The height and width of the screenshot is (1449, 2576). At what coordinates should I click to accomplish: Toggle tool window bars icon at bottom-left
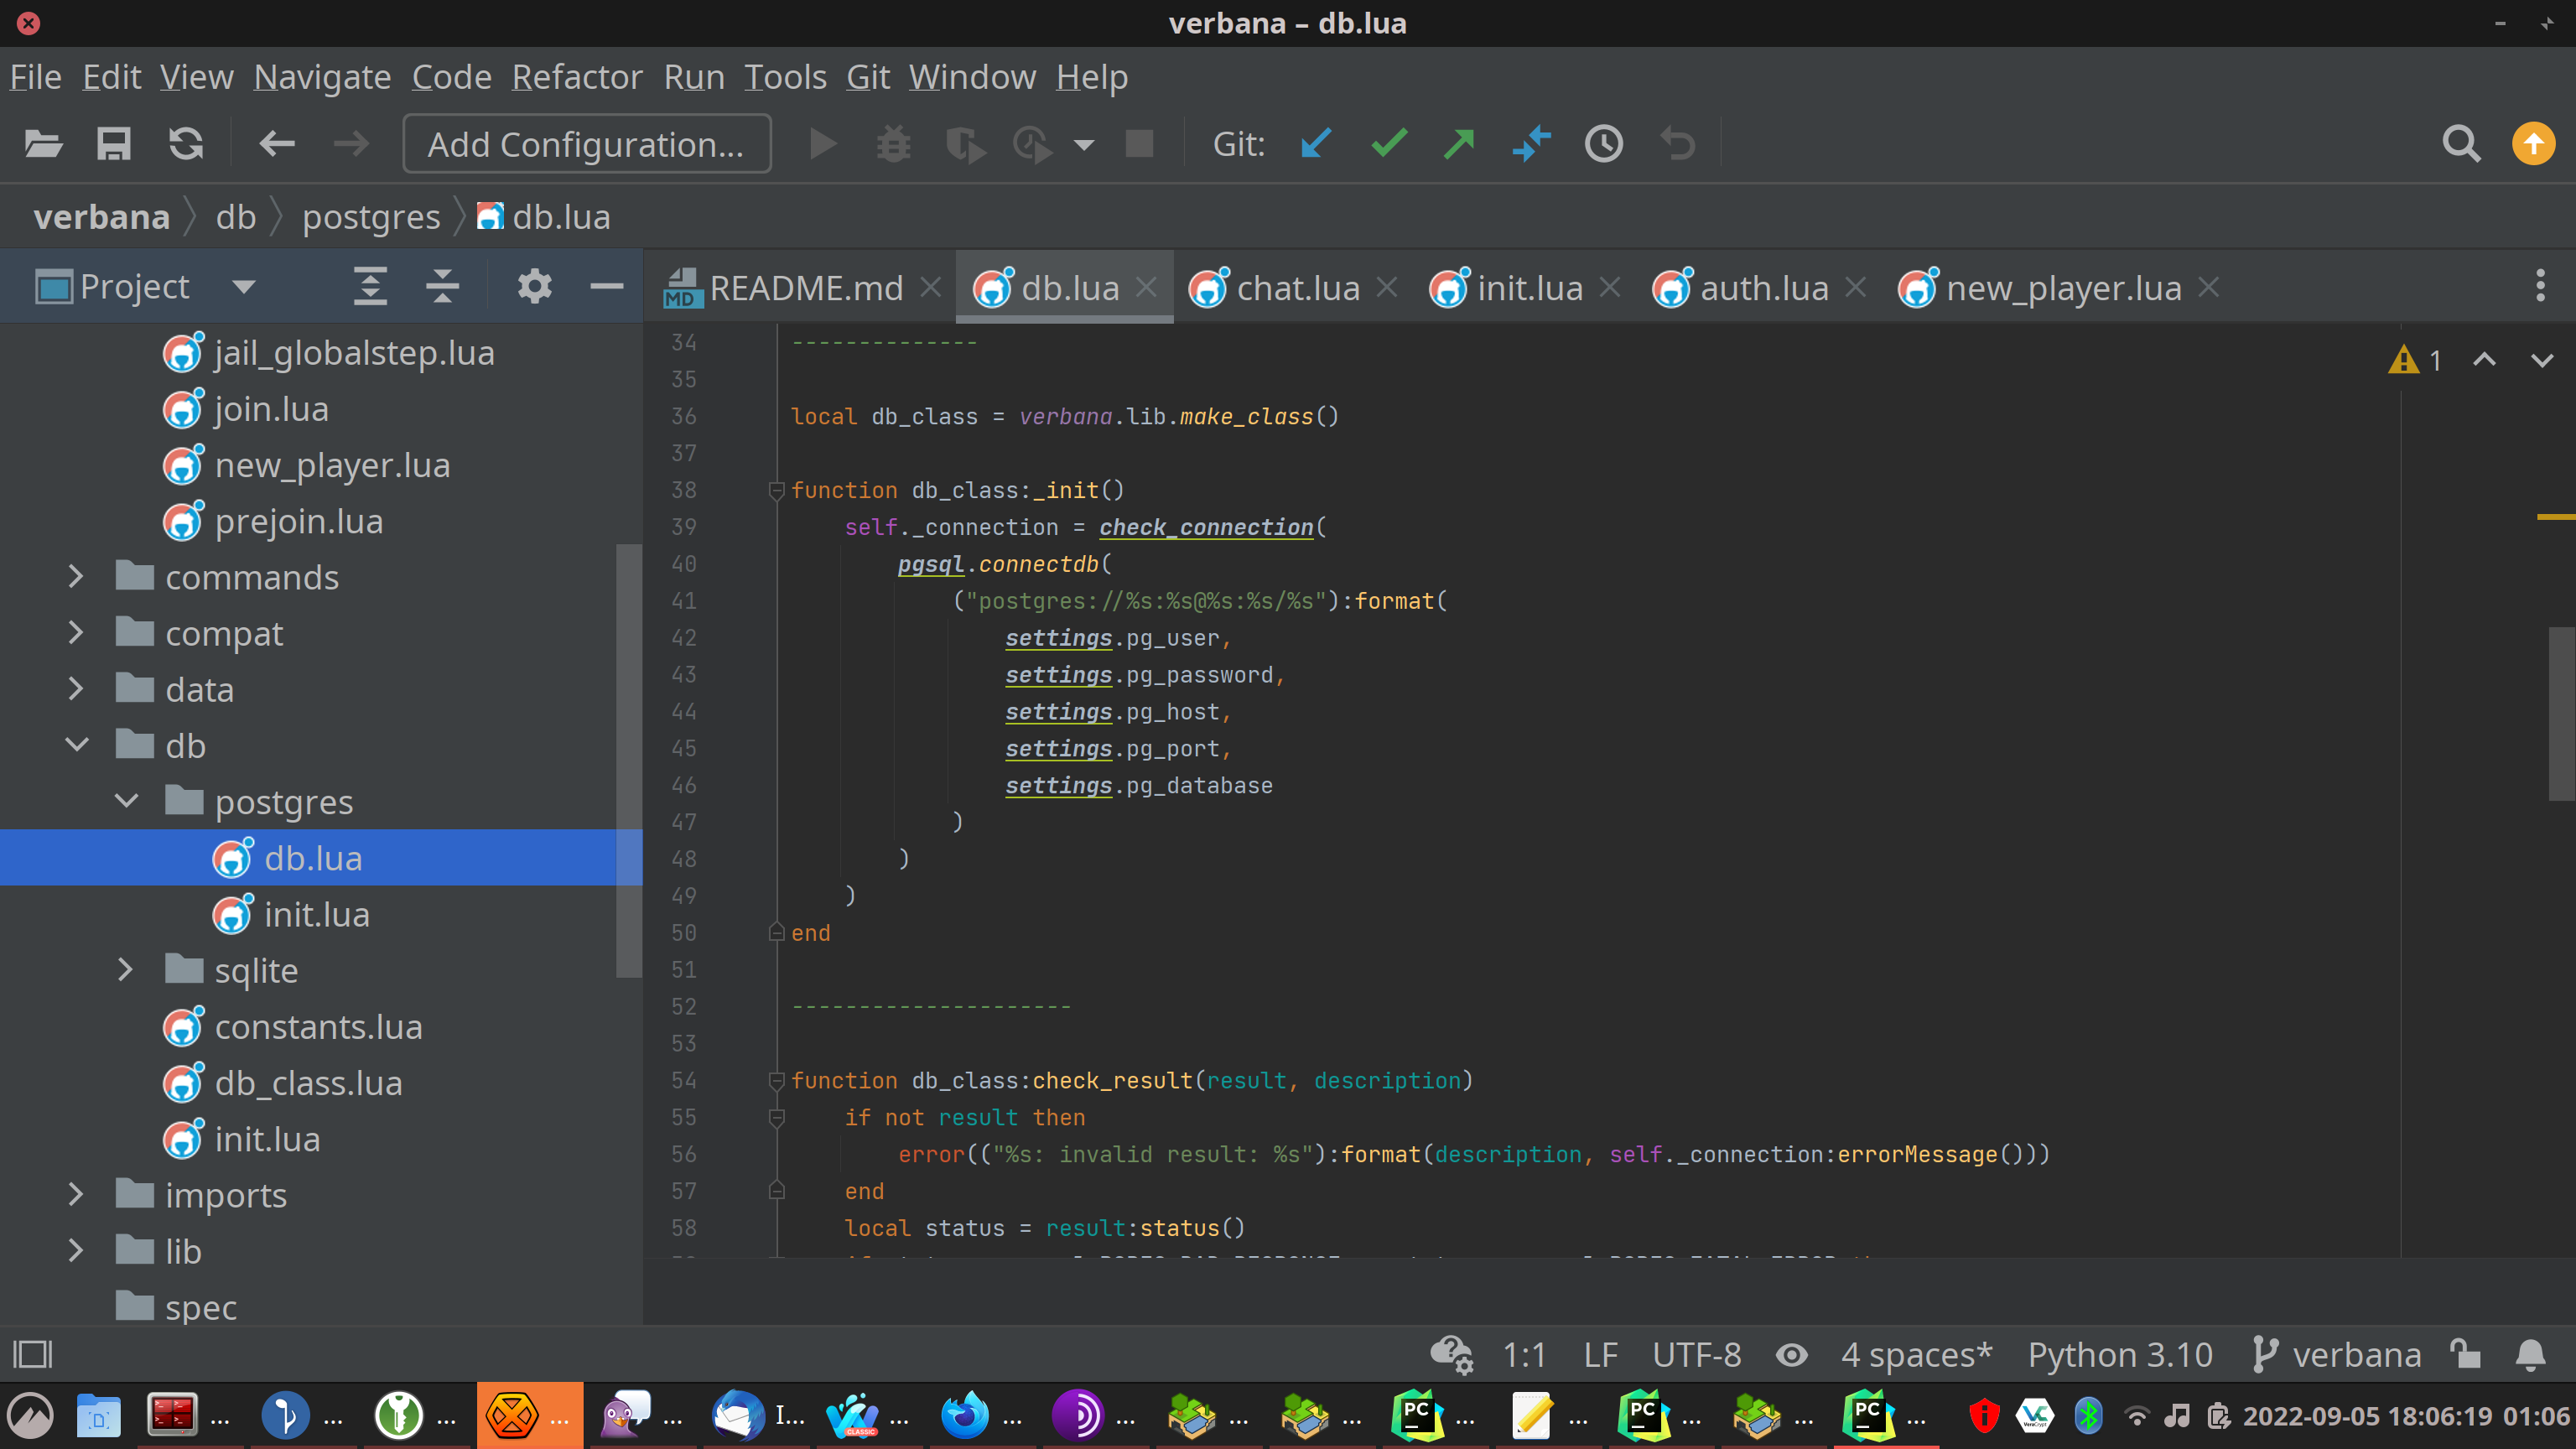[32, 1354]
